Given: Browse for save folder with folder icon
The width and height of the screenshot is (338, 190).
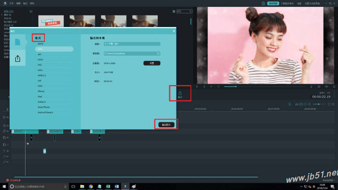Looking at the screenshot, I should [158, 54].
